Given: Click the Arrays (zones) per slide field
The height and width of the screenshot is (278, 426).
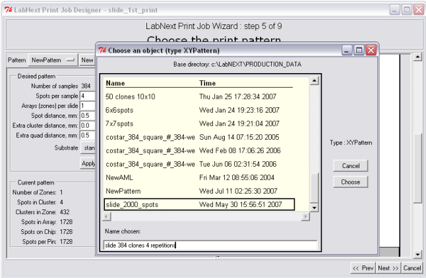Looking at the screenshot, I should (x=88, y=105).
